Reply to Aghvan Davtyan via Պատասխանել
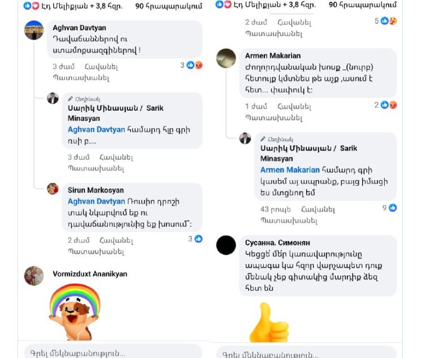Screen dimensions: 431x358 (x=81, y=78)
